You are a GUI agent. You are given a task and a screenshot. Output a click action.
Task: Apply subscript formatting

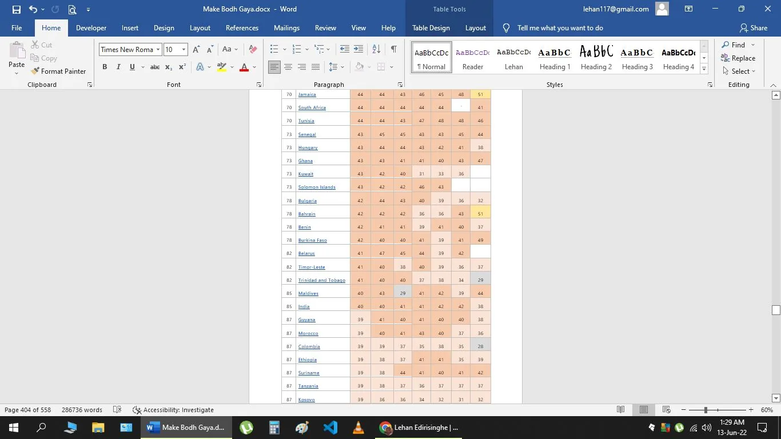(168, 67)
